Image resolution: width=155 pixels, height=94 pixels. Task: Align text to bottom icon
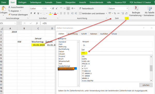(68, 9)
